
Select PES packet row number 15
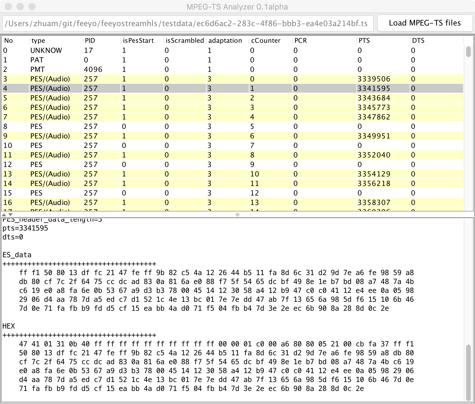pyautogui.click(x=233, y=193)
